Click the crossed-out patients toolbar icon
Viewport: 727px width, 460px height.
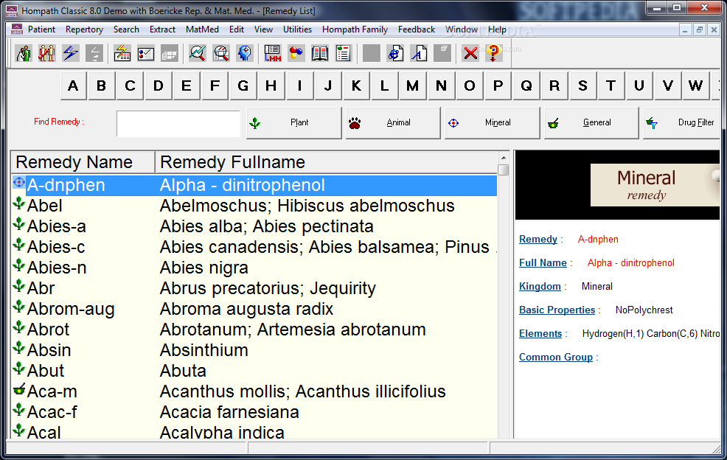[47, 53]
